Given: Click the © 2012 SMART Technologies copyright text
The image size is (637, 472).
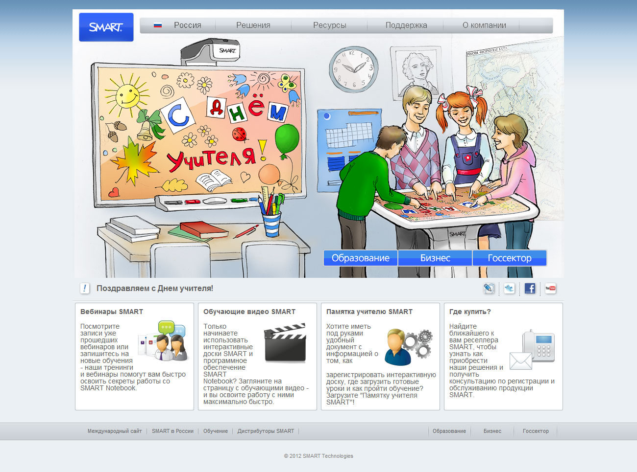Looking at the screenshot, I should (318, 456).
